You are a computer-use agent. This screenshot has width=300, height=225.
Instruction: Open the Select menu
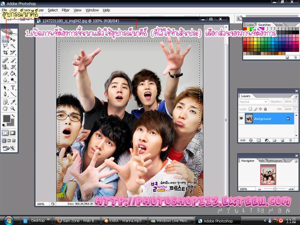pyautogui.click(x=52, y=10)
